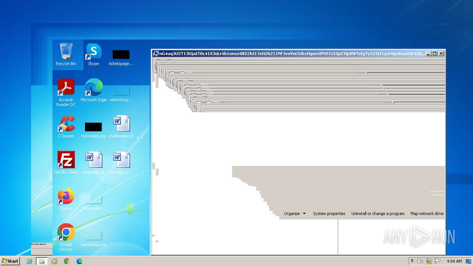Open the volume tray icon
The image size is (473, 266).
tap(420, 261)
